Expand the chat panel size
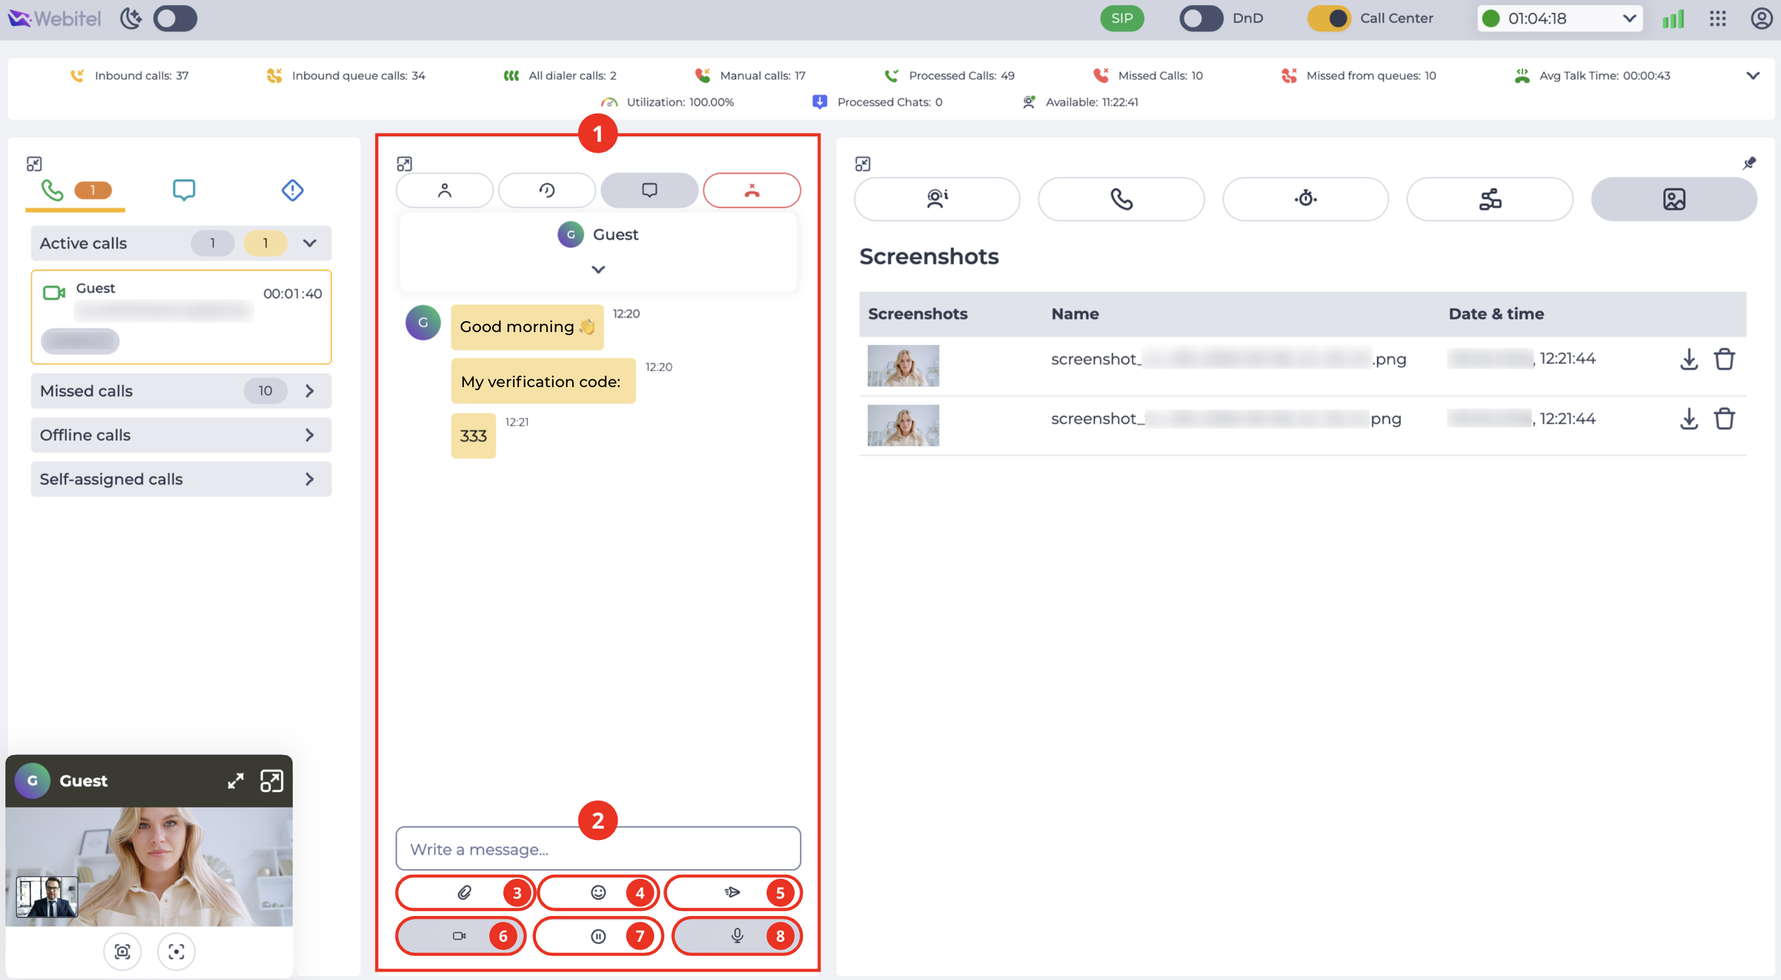Screen dimensions: 1781x980 tap(405, 164)
